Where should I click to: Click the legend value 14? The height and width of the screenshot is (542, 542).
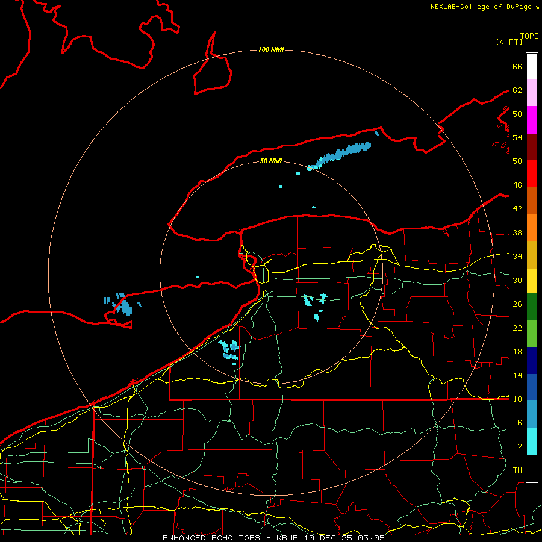(x=517, y=375)
